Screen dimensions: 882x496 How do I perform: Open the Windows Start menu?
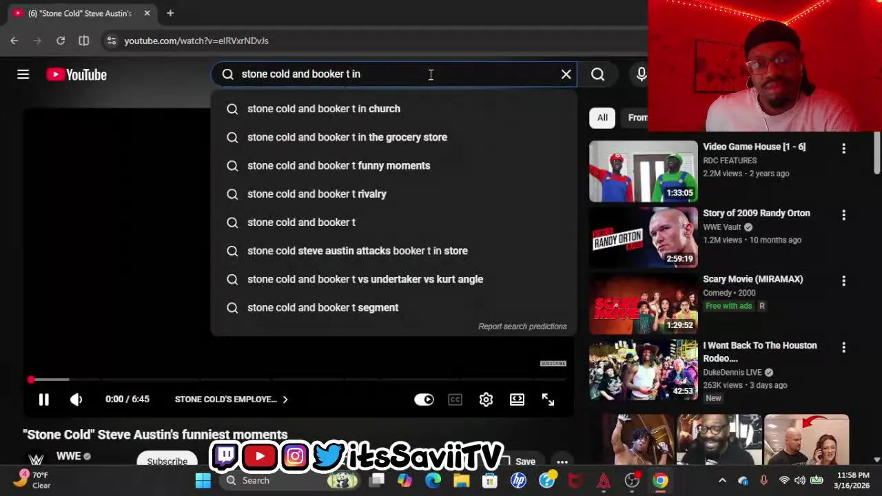203,480
